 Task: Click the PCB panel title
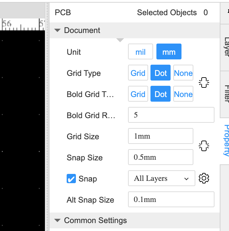pyautogui.click(x=63, y=13)
